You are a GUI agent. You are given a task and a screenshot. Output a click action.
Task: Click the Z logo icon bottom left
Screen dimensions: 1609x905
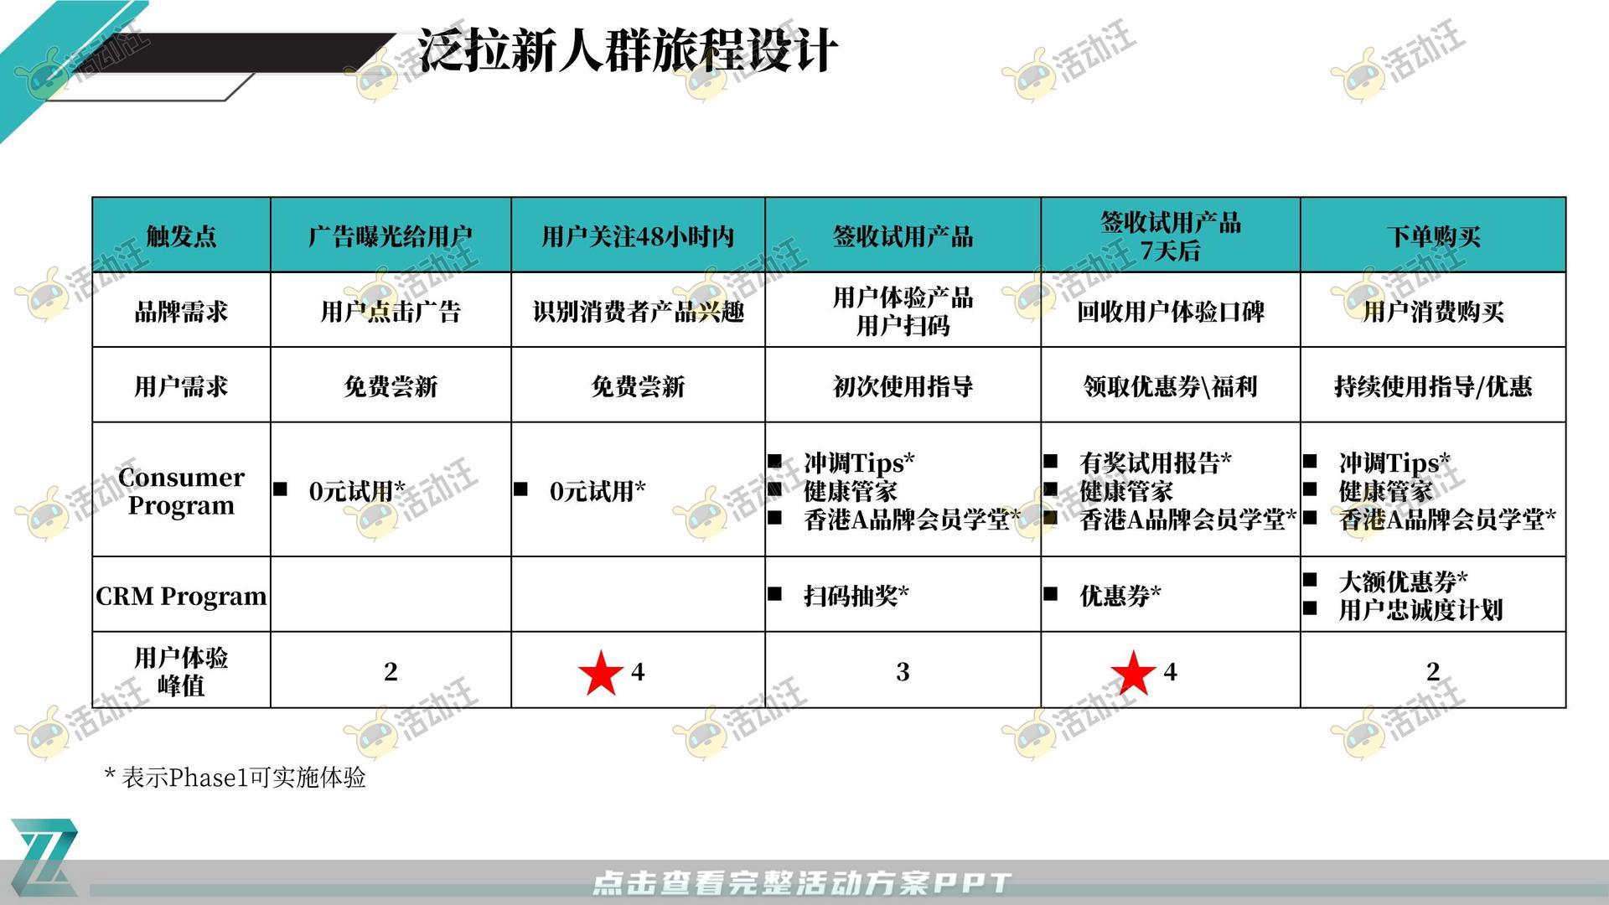pyautogui.click(x=44, y=856)
